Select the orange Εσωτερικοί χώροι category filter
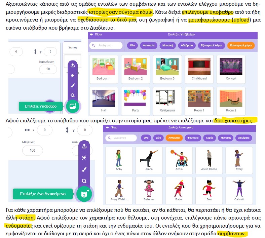265x238 pixels. coord(241,45)
